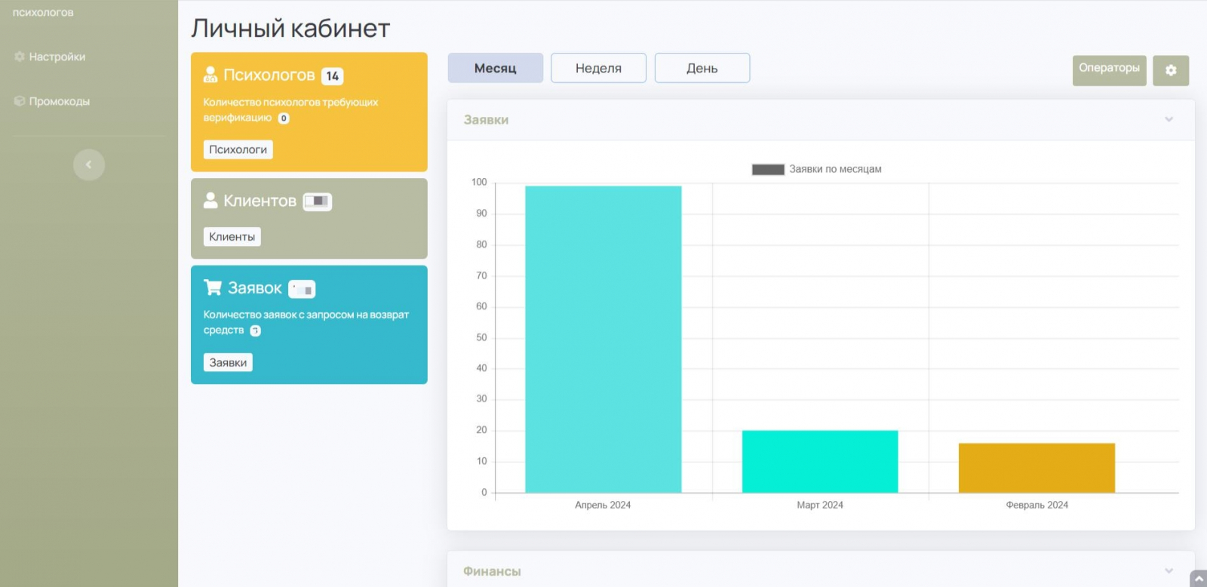Click the user icon beside Клиентов
The image size is (1207, 587).
pos(210,201)
